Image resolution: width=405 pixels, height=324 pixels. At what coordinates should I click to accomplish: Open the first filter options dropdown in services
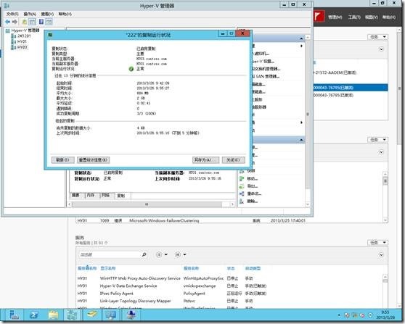(x=162, y=254)
